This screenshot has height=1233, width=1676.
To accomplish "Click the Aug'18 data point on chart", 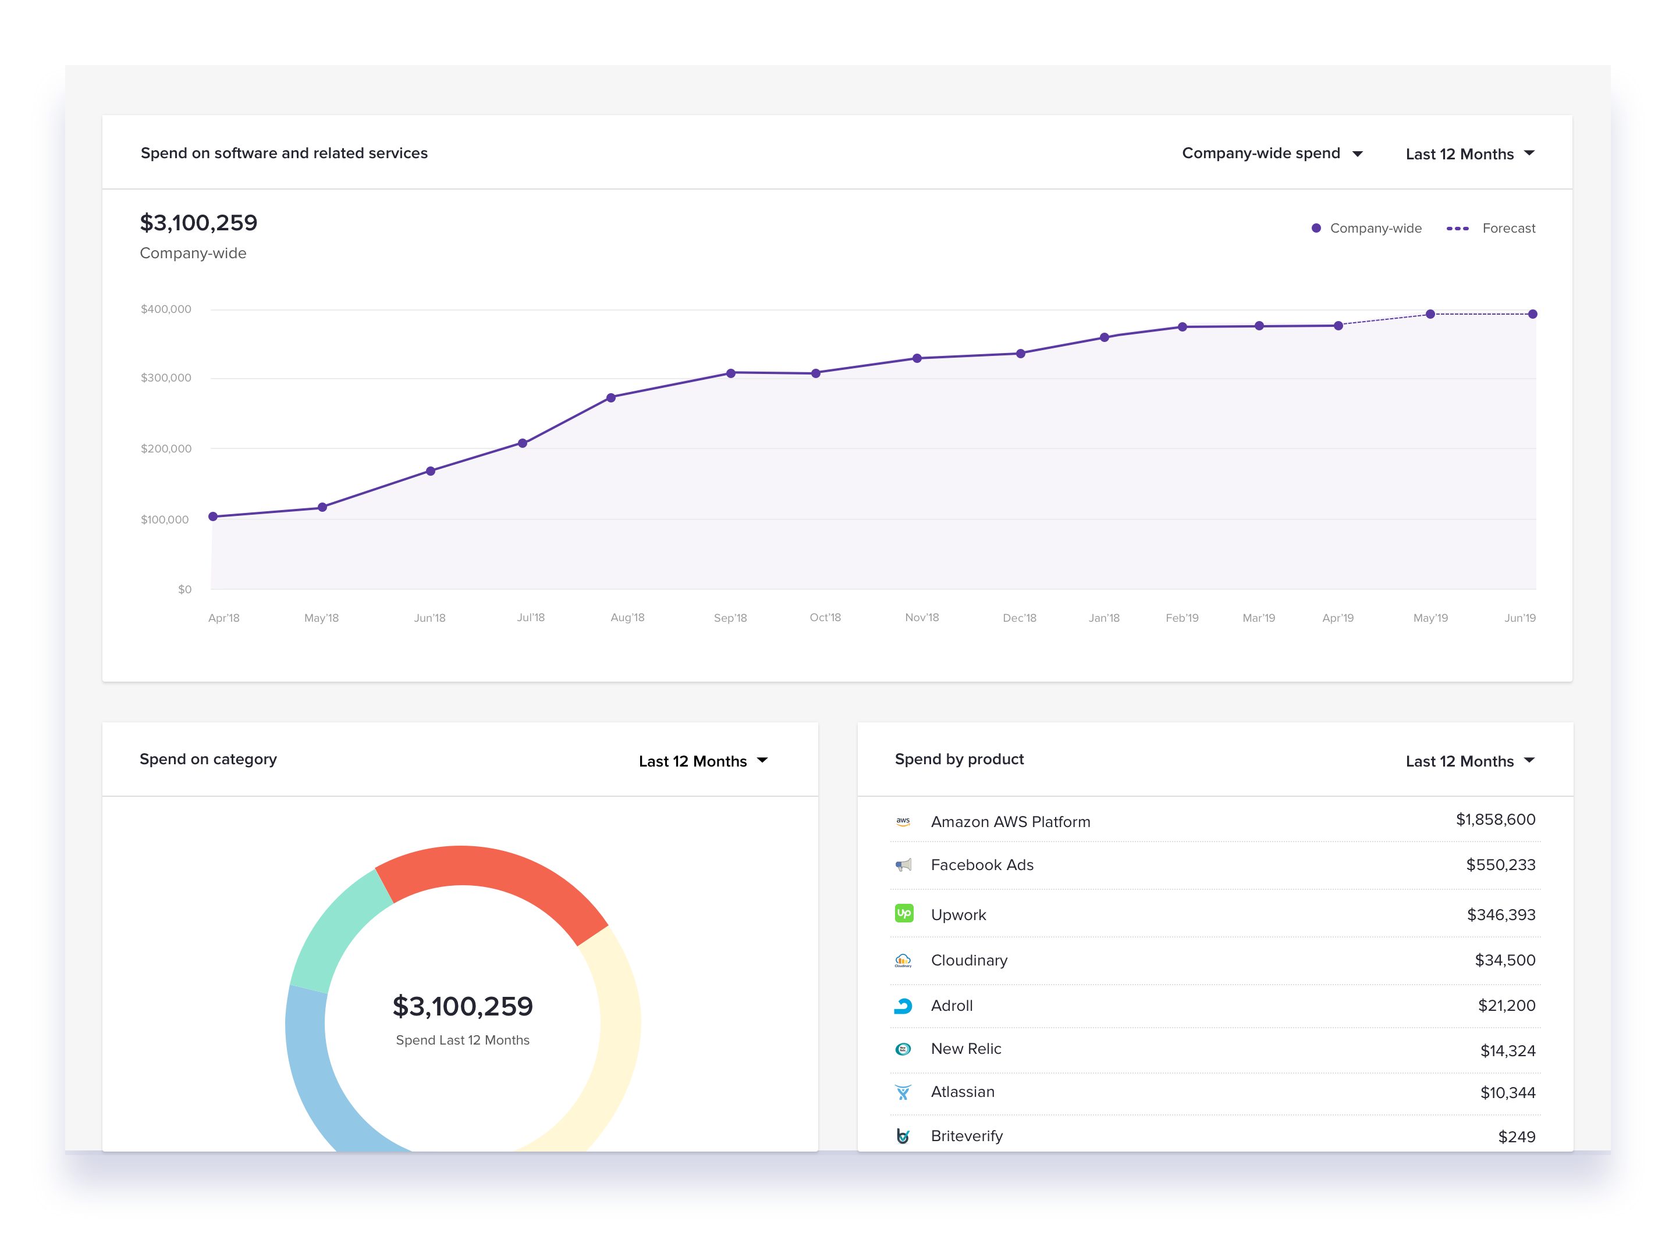I will [611, 398].
